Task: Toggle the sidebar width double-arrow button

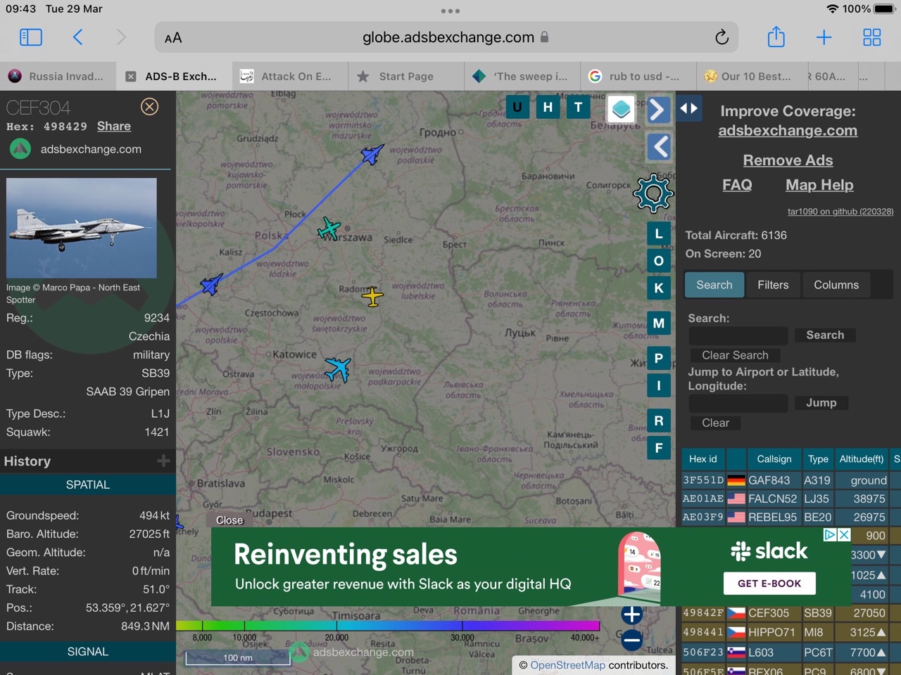Action: click(x=689, y=108)
